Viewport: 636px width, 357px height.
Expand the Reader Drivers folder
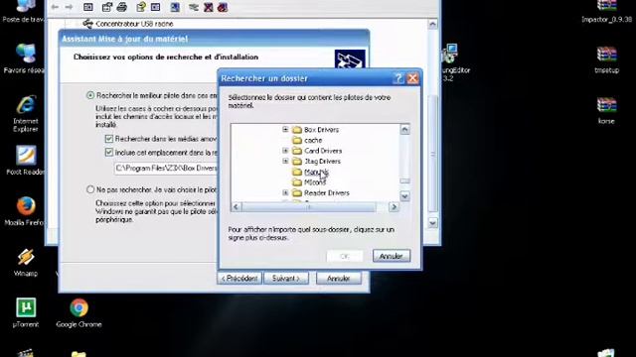(x=285, y=192)
